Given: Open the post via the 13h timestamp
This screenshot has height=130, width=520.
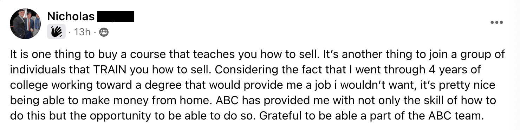Looking at the screenshot, I should point(83,32).
